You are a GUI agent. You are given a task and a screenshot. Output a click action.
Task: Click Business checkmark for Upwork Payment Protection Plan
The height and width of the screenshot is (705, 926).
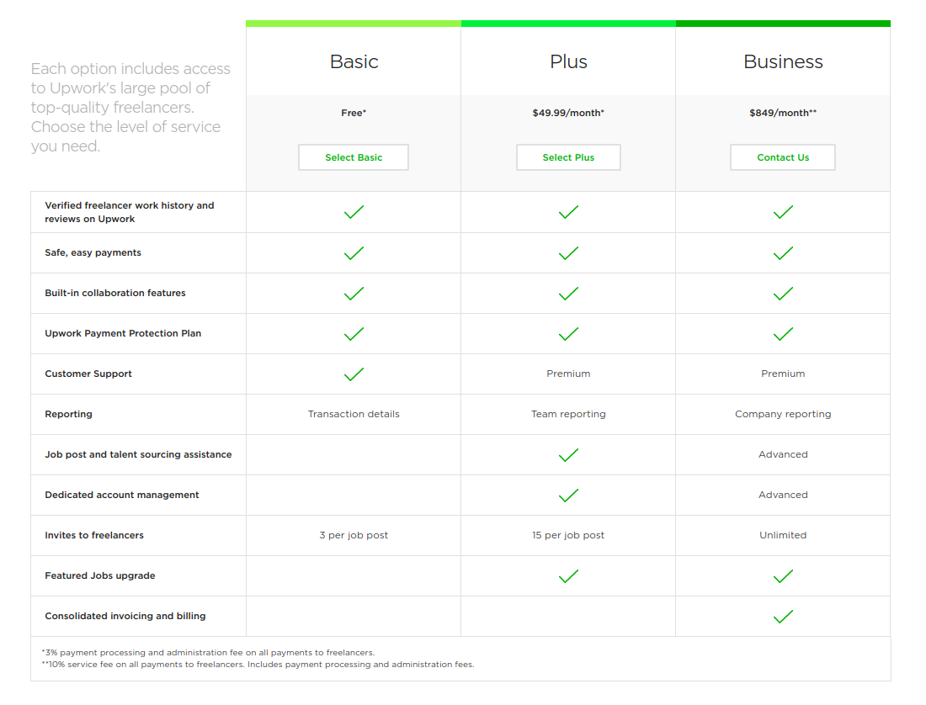click(783, 334)
